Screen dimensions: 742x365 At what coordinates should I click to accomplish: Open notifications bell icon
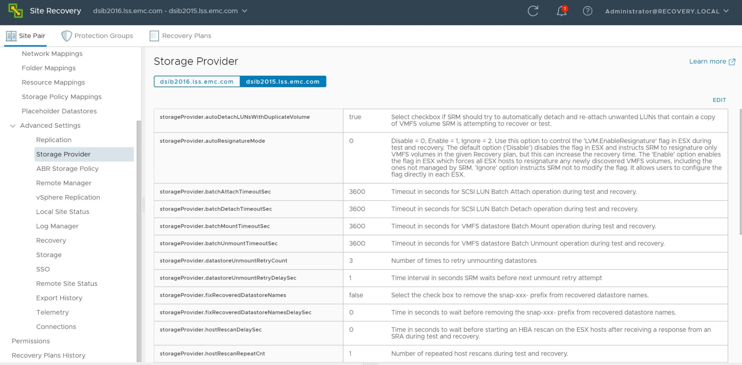tap(562, 11)
